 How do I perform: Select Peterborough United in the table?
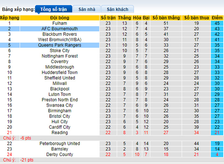coord(60,144)
